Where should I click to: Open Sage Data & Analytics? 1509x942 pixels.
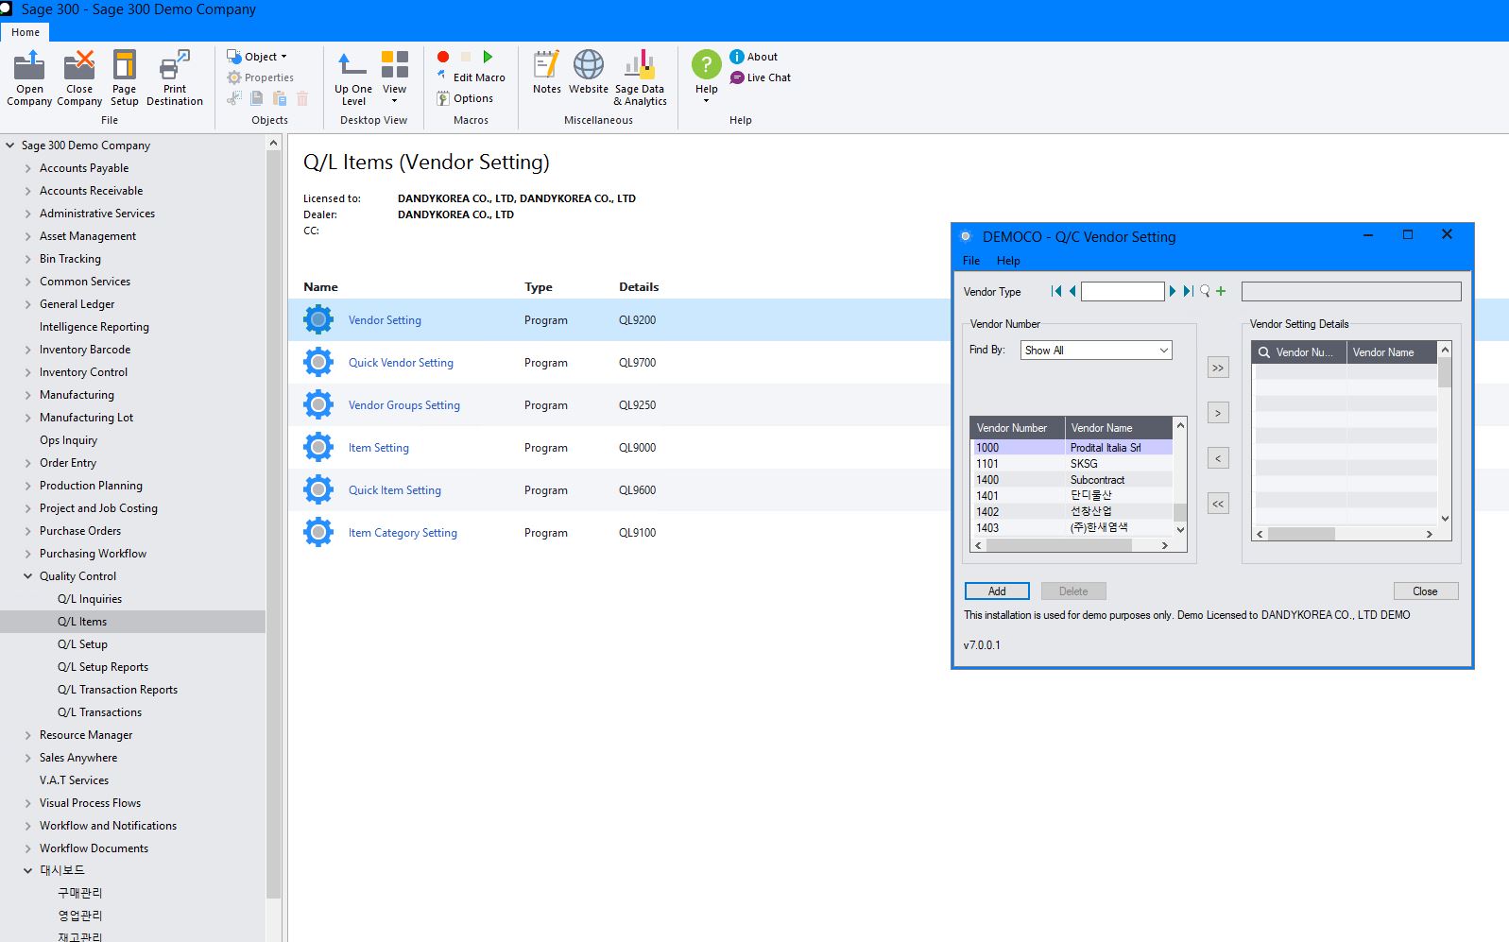[x=640, y=77]
